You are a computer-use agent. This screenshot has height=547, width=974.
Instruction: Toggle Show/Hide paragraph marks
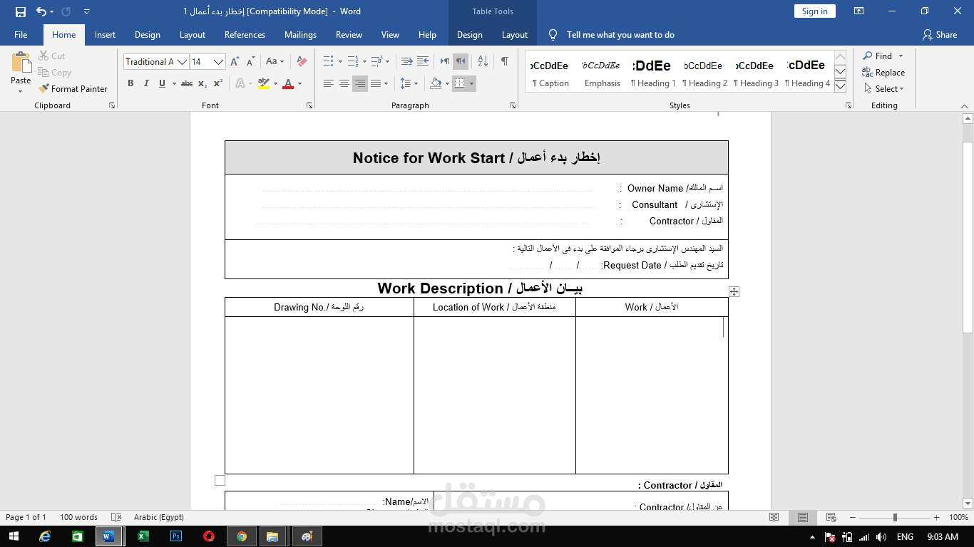(x=505, y=62)
